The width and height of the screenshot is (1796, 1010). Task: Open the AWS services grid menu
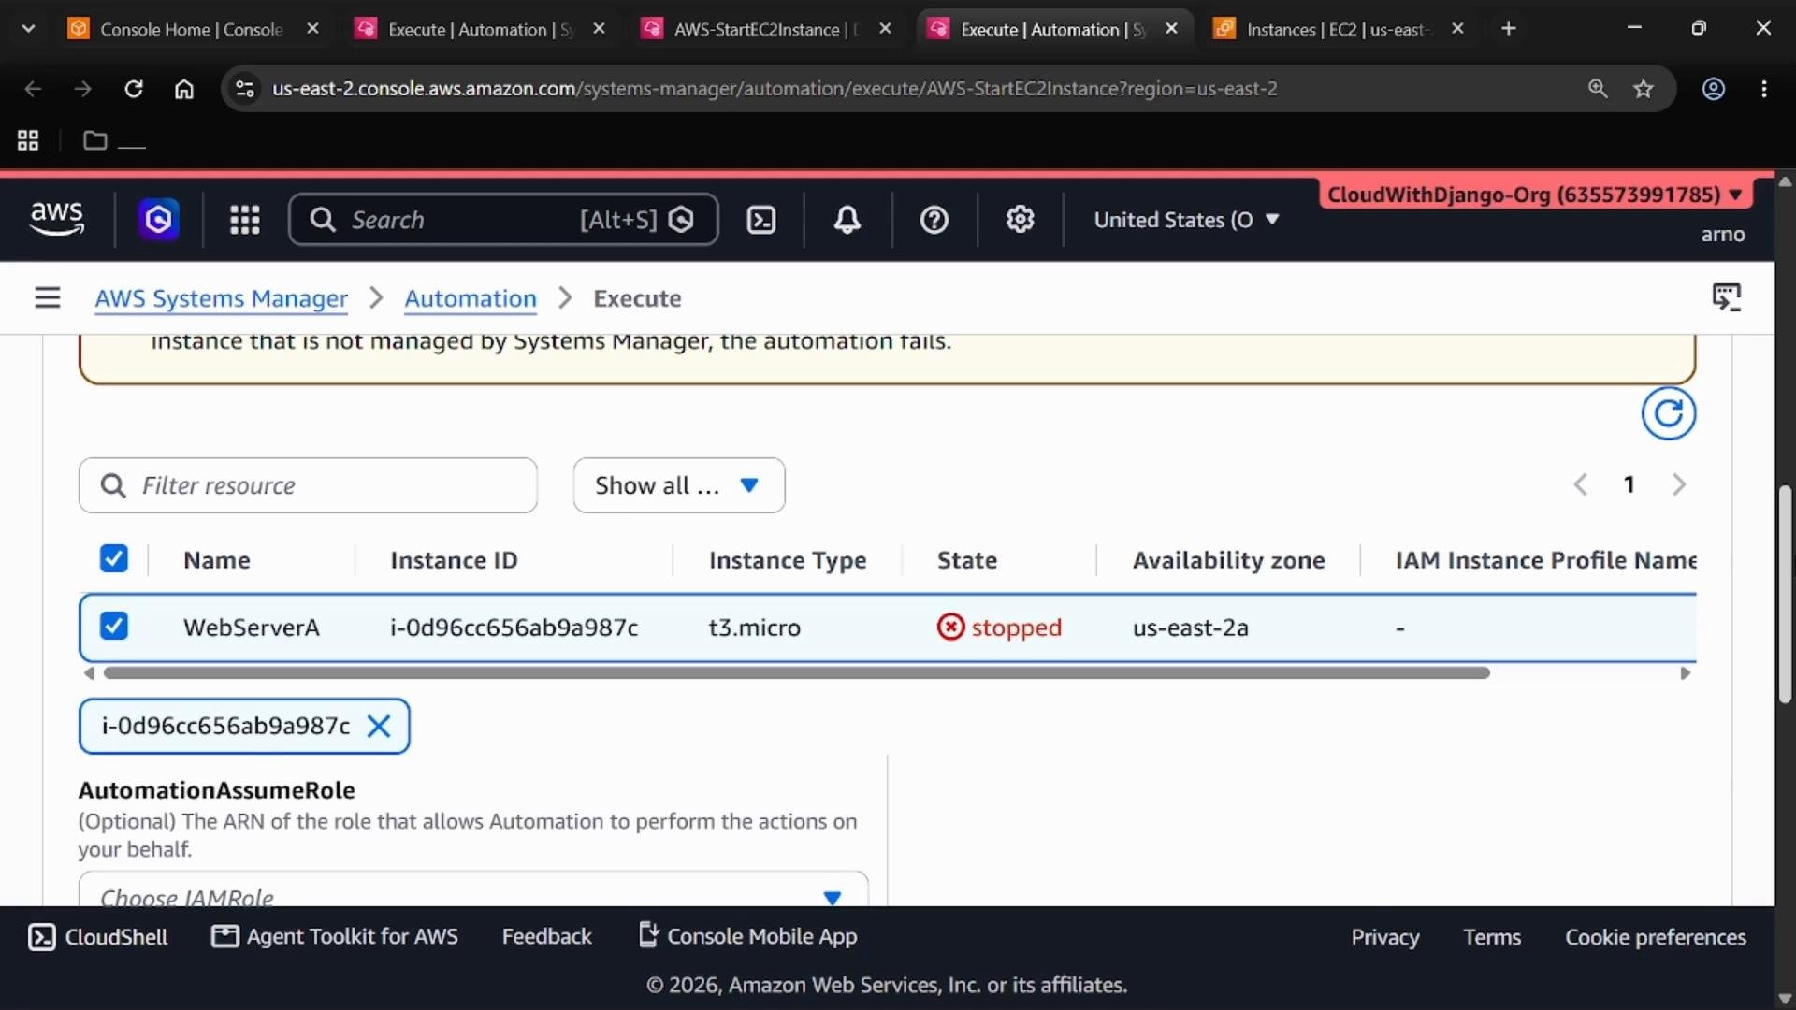pyautogui.click(x=245, y=220)
